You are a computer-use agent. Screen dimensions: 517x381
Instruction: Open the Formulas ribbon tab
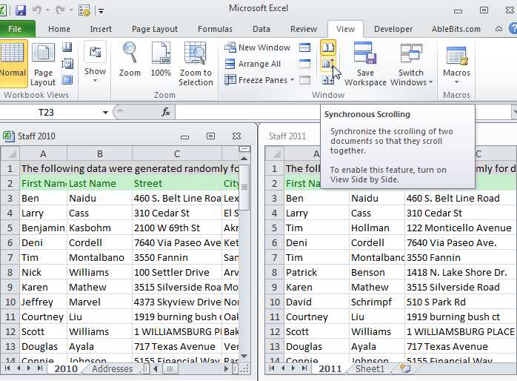tap(215, 29)
